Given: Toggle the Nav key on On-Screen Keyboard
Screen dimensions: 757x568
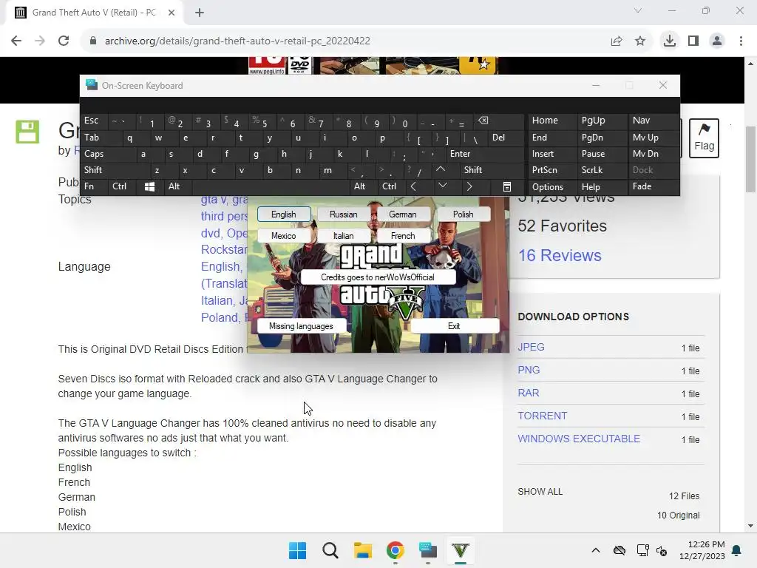Looking at the screenshot, I should 653,121.
